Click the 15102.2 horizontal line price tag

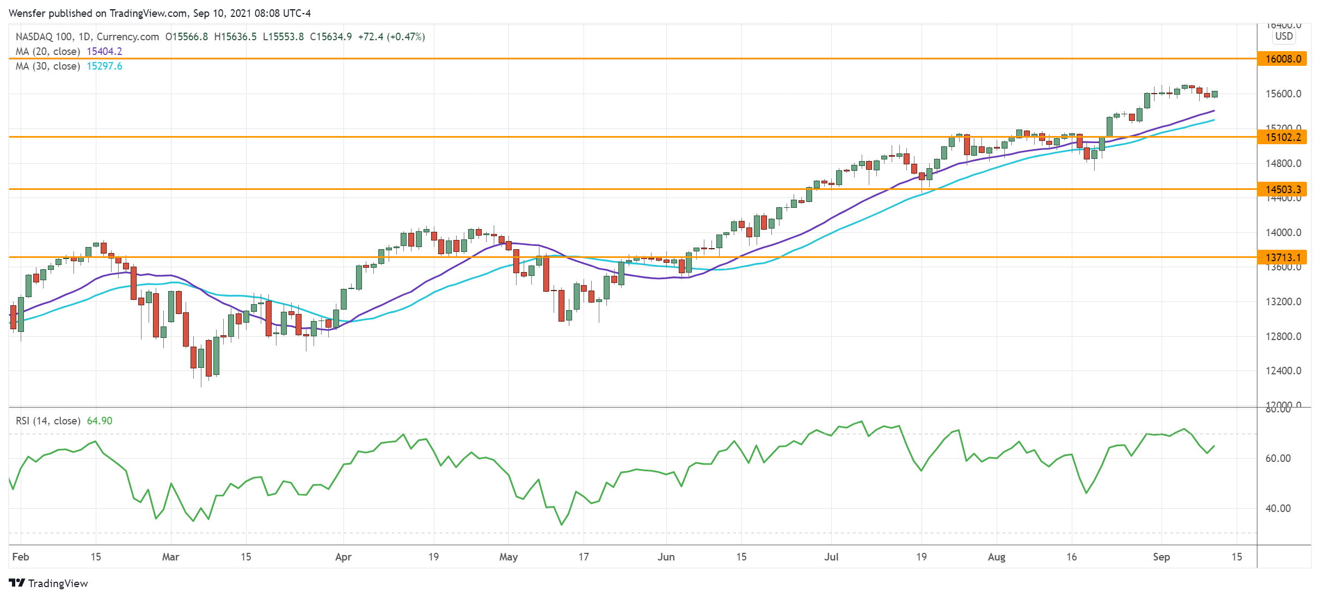1282,137
